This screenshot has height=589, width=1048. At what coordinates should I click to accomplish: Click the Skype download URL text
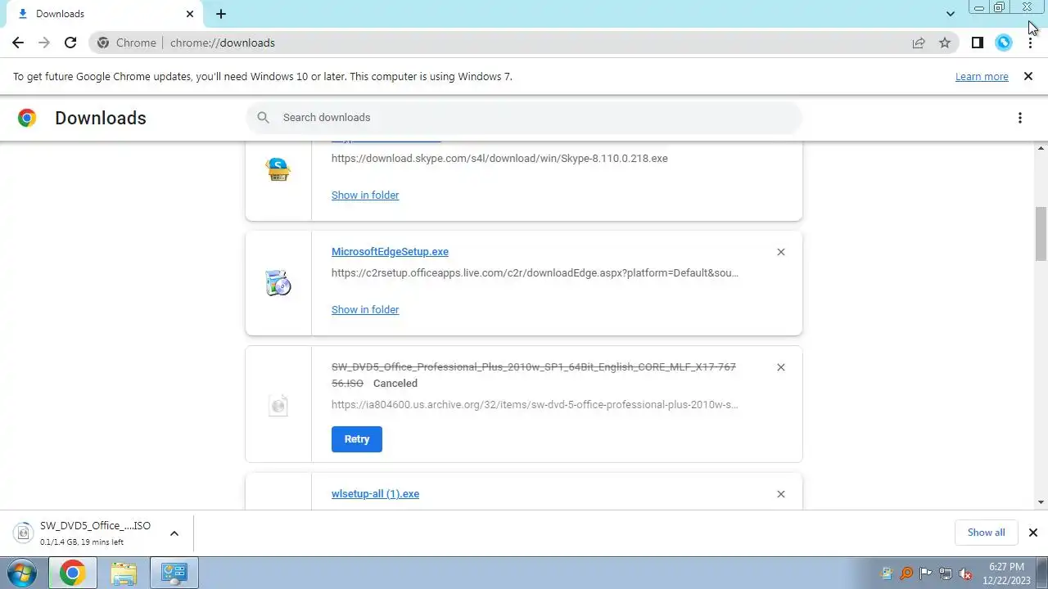tap(499, 158)
